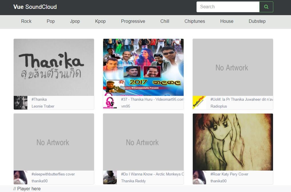291x192 pixels.
Task: Open the sketched girl artwork thumbnail
Action: coord(233,142)
